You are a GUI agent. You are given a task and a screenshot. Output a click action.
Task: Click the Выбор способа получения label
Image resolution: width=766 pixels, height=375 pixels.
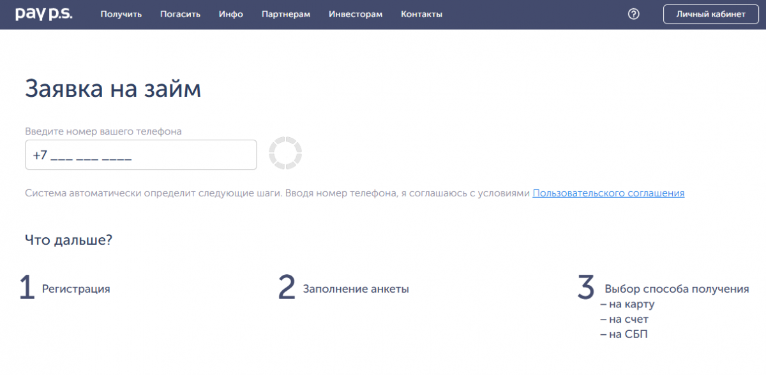click(x=676, y=289)
